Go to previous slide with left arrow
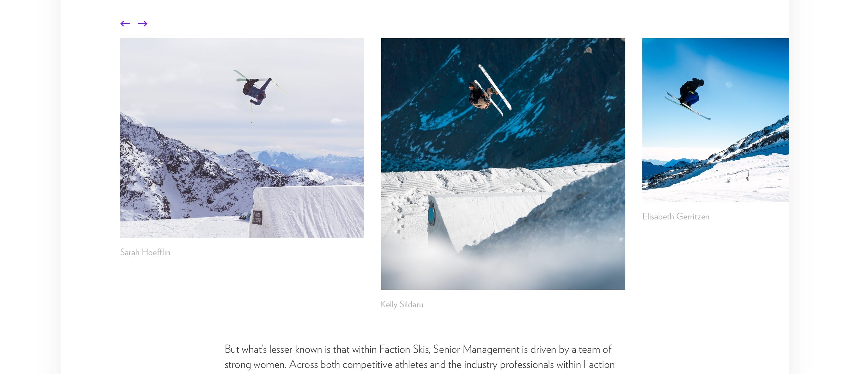The height and width of the screenshot is (374, 850). click(x=125, y=23)
